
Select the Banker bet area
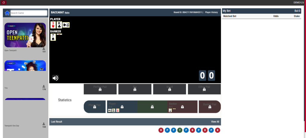(182, 107)
